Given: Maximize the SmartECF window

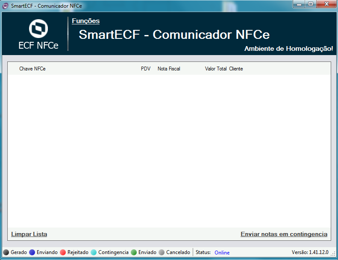Looking at the screenshot, I should point(310,4).
